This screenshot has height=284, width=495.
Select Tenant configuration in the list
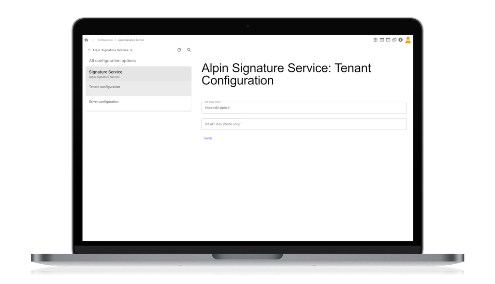[x=139, y=88]
